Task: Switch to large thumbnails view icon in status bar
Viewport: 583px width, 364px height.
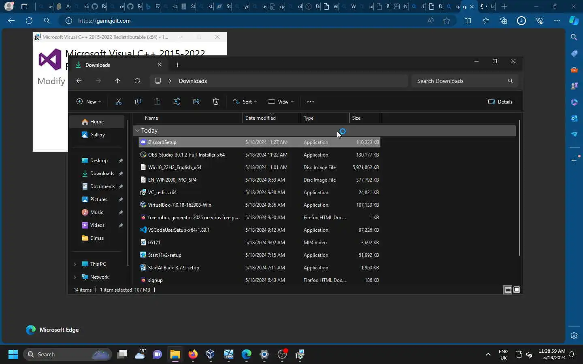Action: pos(517,290)
